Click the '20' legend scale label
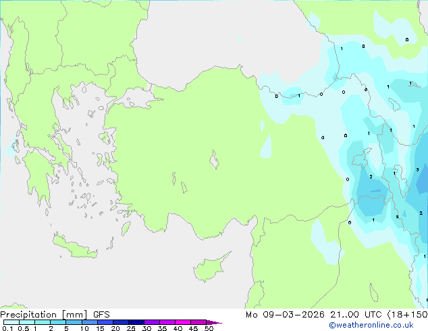 pyautogui.click(x=115, y=328)
